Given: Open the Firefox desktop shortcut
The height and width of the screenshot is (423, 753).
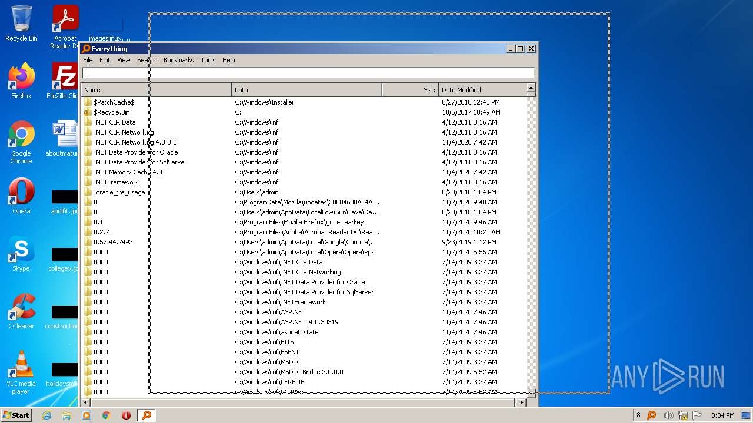Looking at the screenshot, I should [x=21, y=81].
